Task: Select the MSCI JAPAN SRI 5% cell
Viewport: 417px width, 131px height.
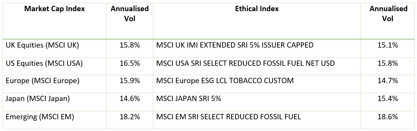Action: click(x=189, y=99)
